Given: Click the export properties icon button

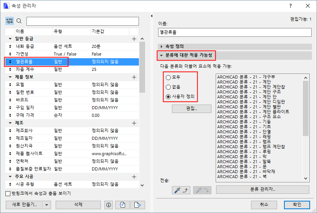Looking at the screenshot, I should (138, 205).
